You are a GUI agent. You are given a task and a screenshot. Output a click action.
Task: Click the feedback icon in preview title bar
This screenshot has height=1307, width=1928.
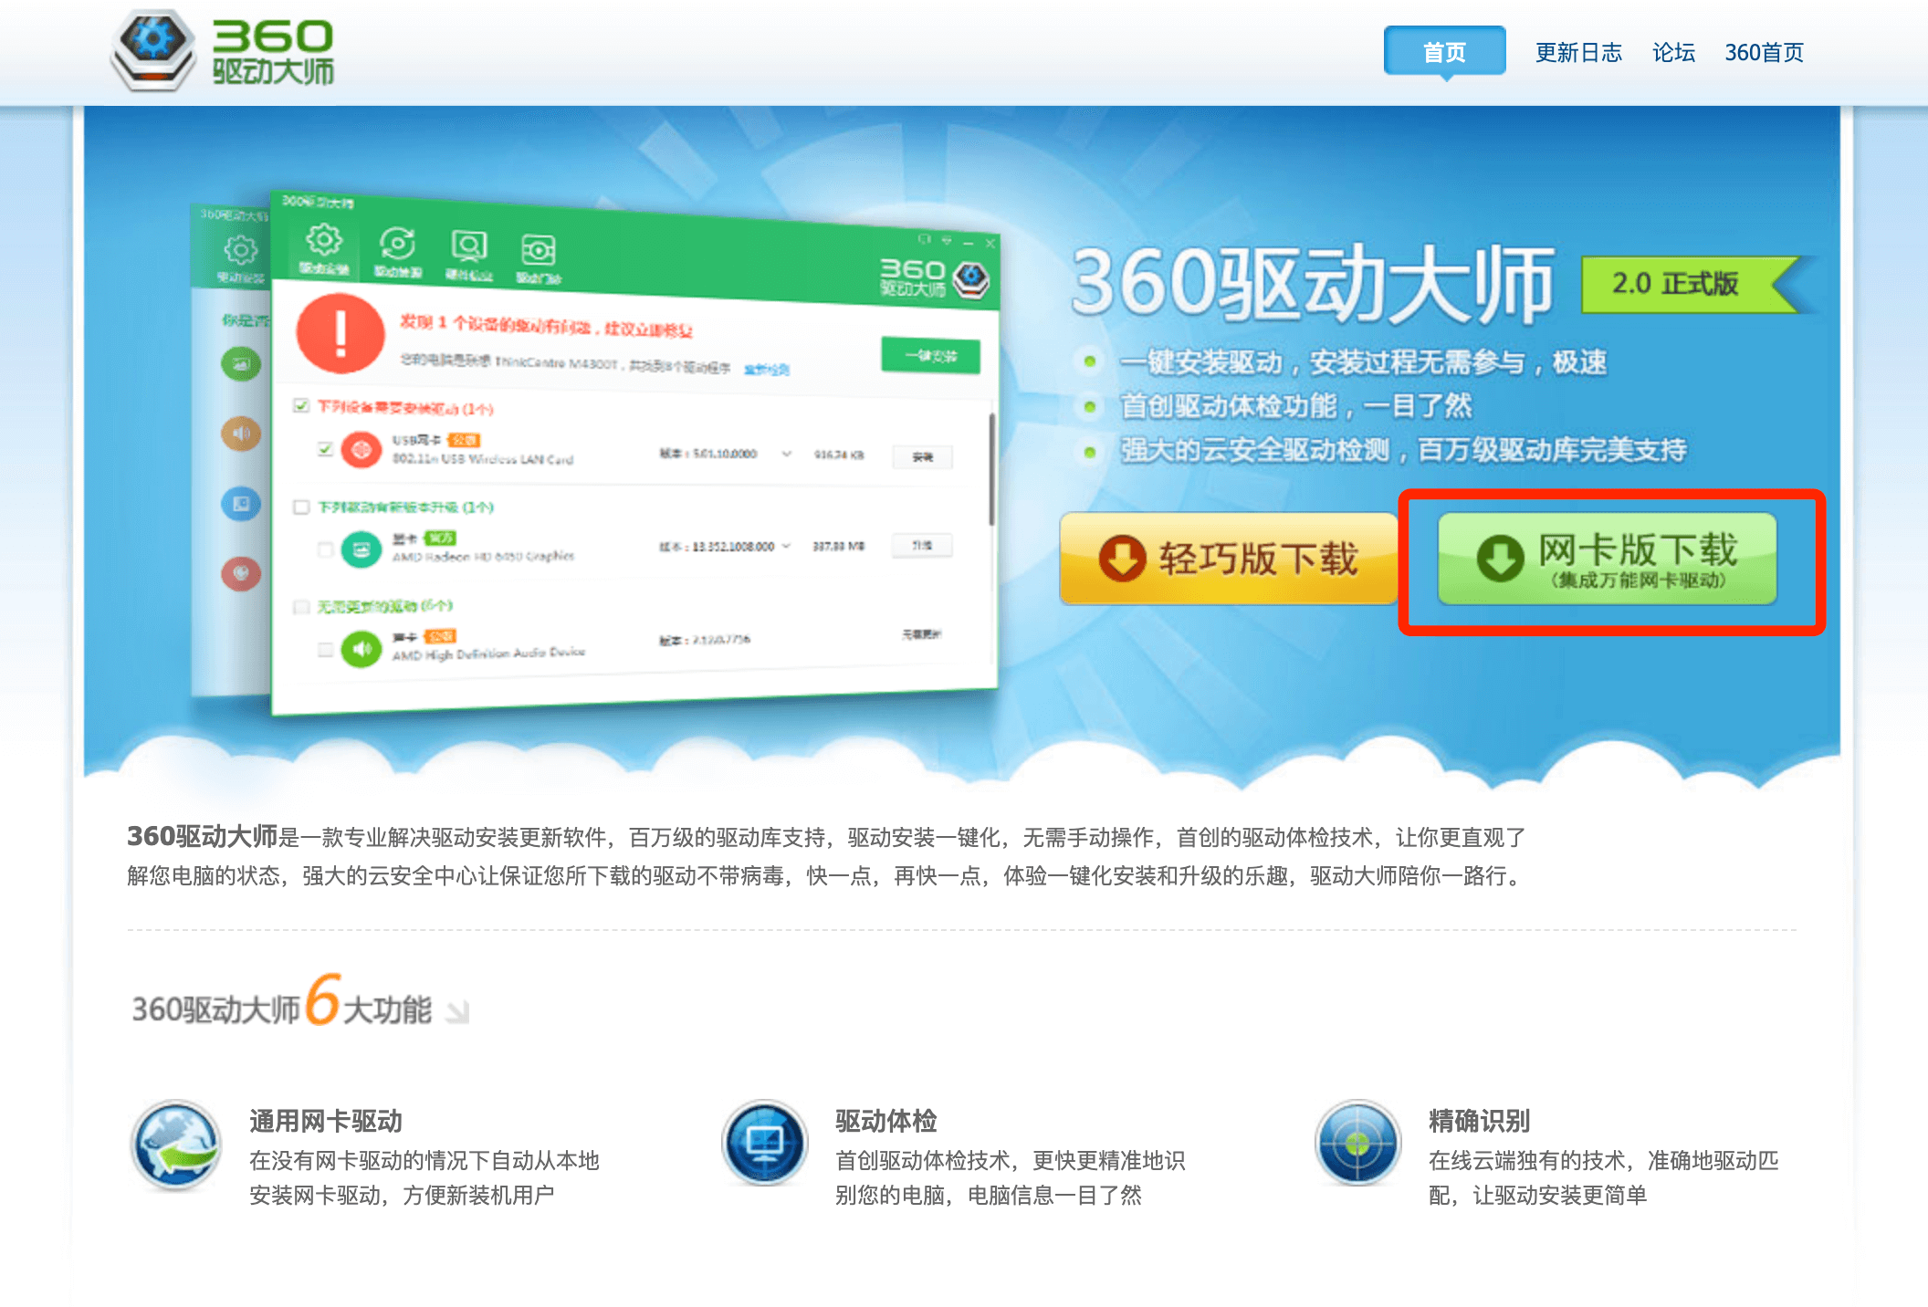[924, 239]
